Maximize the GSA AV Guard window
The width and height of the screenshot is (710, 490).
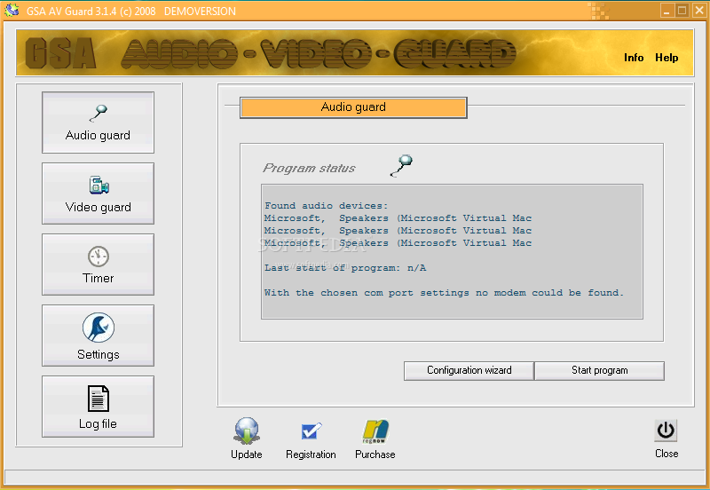coord(682,11)
